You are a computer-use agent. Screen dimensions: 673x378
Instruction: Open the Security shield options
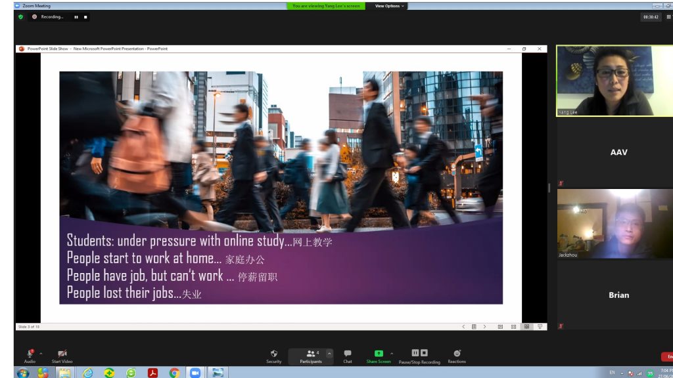tap(273, 356)
